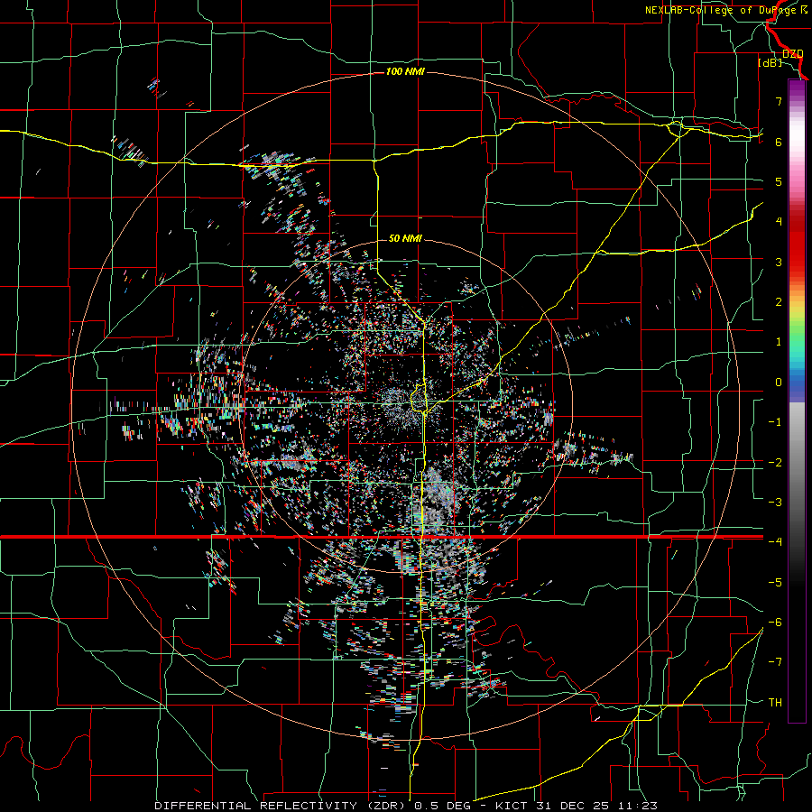Click the "7" value on the color scale
The width and height of the screenshot is (812, 812).
(779, 101)
